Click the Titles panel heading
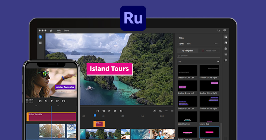Viewport: 266px width, 140px height. (181, 38)
